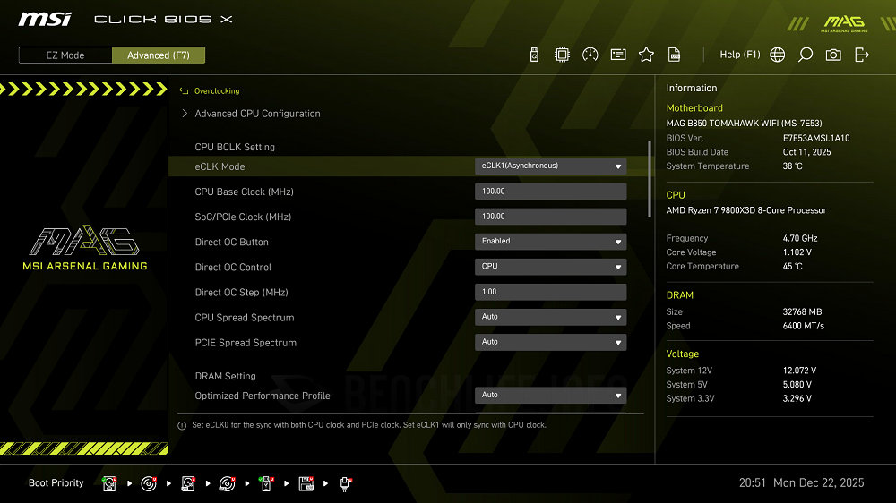Change the CPU Spread Spectrum option

click(550, 317)
